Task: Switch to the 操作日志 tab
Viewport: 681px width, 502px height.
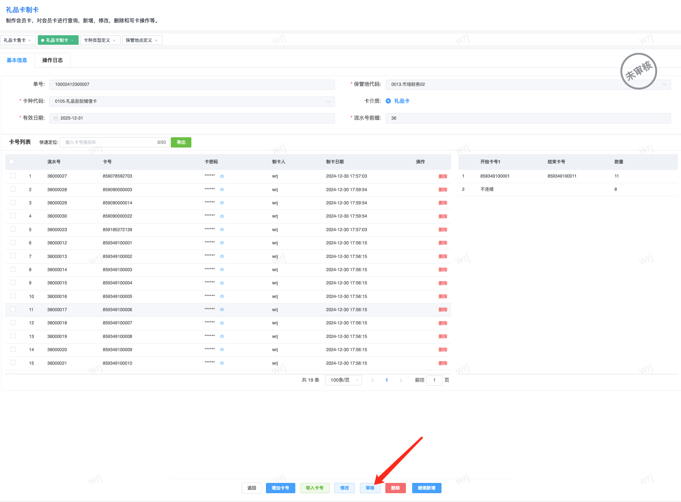Action: coord(53,60)
